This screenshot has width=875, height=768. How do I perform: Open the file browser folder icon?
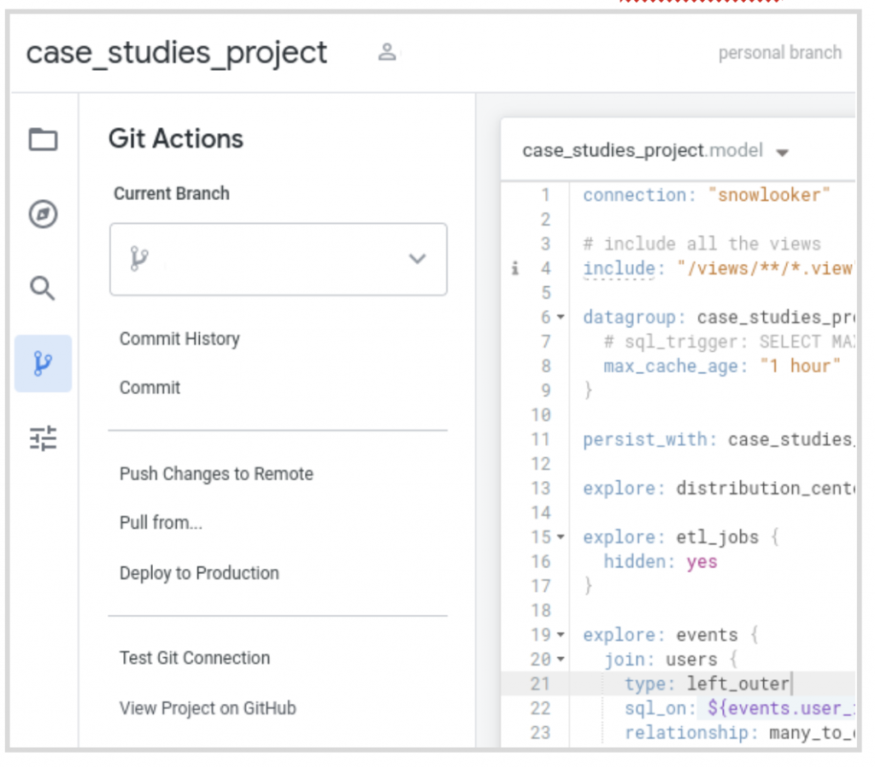(x=43, y=139)
